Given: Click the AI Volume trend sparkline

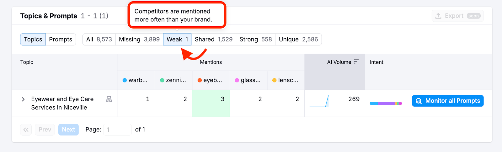Looking at the screenshot, I should pos(319,101).
